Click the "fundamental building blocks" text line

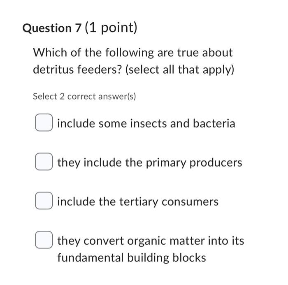pyautogui.click(x=132, y=258)
